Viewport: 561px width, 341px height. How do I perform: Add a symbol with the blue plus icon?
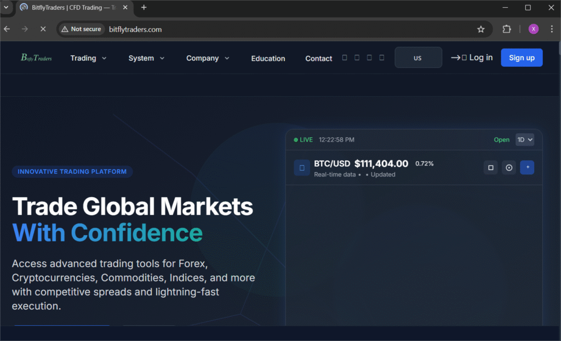coord(527,167)
